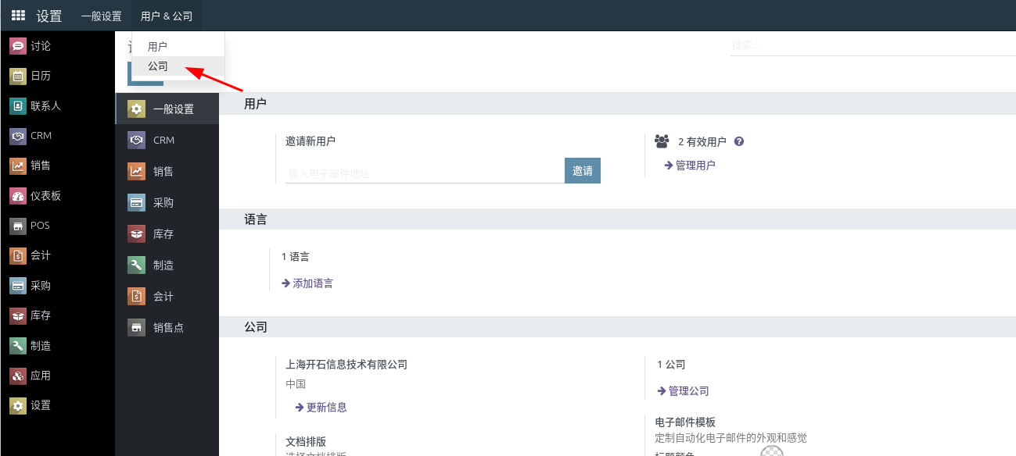
Task: Select the 一般设置 settings tab with the gear icon
Action: [167, 109]
